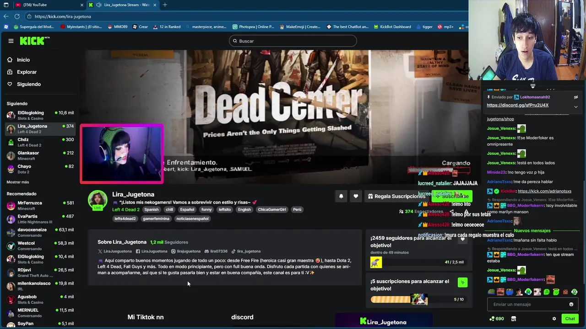Collapse the chat panel with top icon
Image resolution: width=586 pixels, height=329 pixels.
532,86
